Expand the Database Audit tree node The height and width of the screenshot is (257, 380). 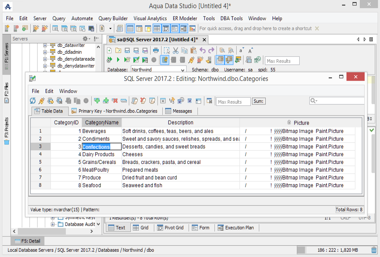point(53,224)
